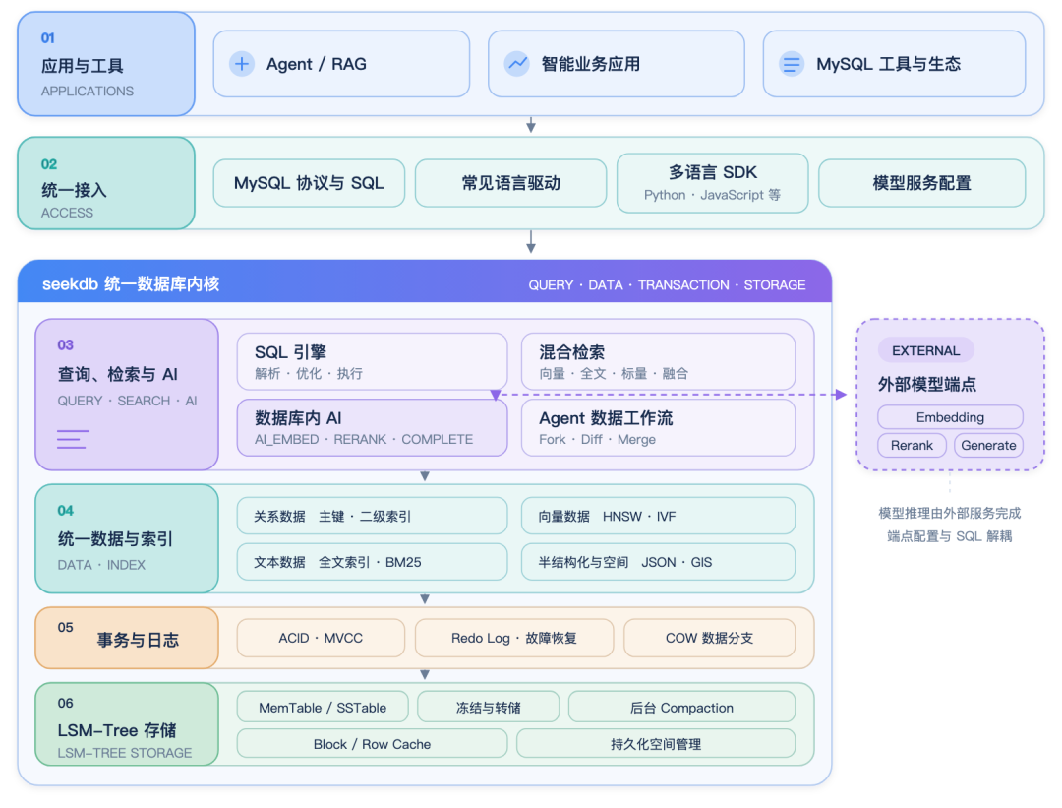
Task: Click the 模型服务配置 box
Action: coord(921,183)
